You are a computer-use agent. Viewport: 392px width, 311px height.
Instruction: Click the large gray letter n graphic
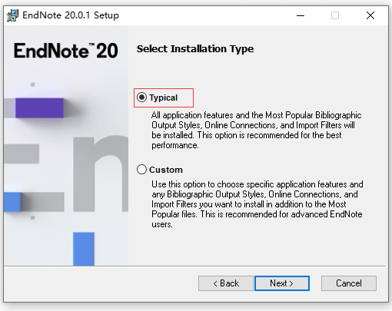point(101,174)
